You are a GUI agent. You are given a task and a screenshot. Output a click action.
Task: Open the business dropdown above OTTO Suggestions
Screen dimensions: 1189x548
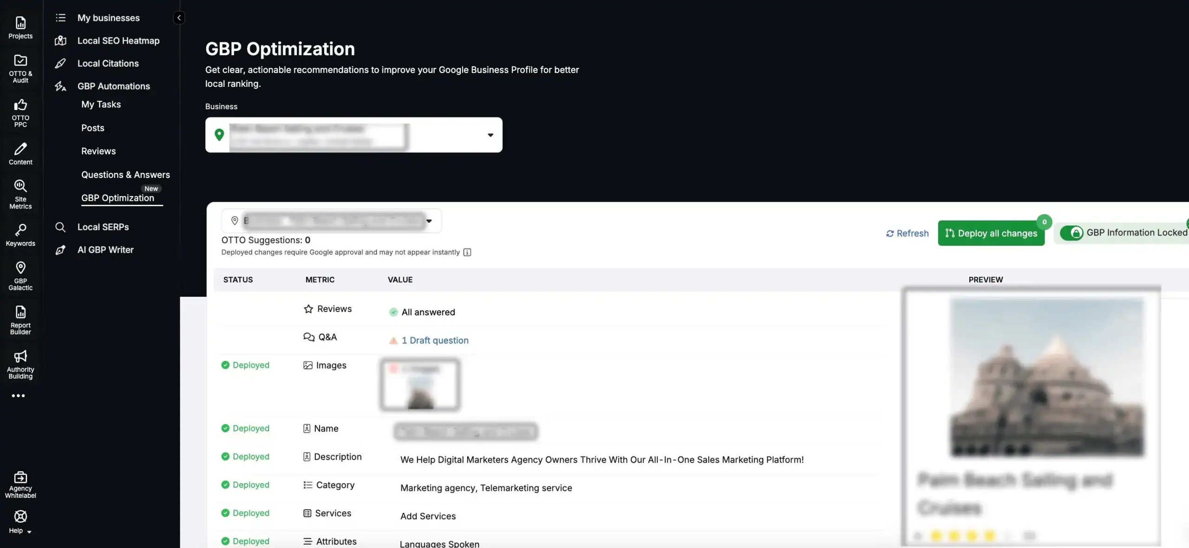[429, 221]
